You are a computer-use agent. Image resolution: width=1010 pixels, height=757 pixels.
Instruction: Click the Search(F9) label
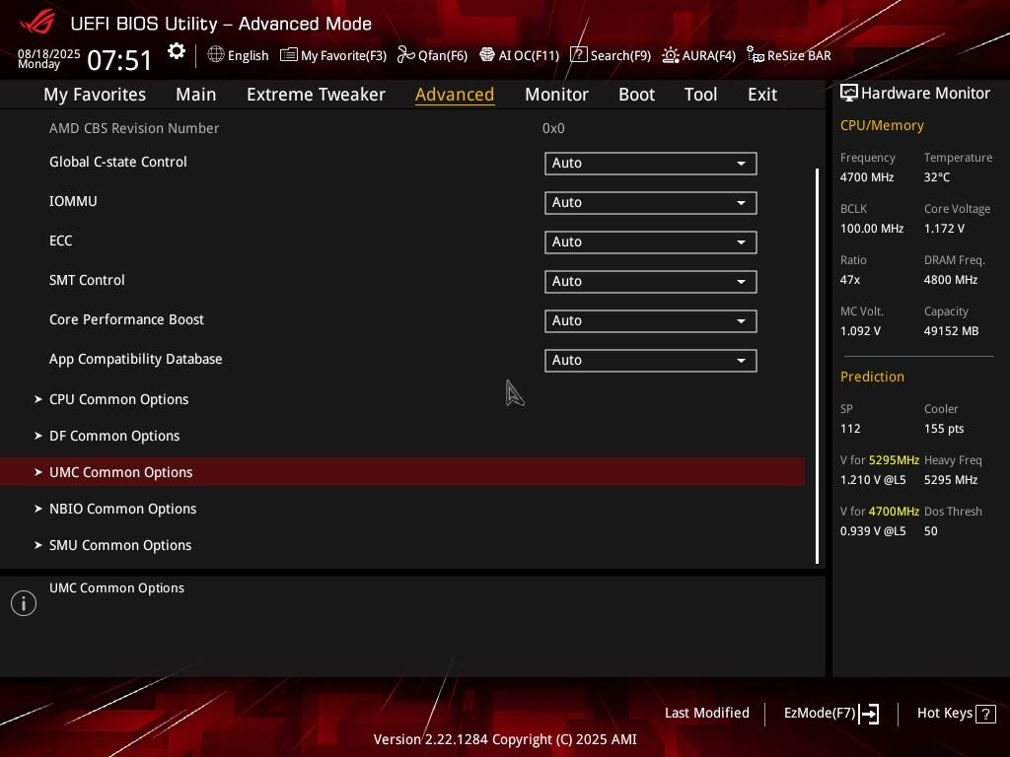pos(620,56)
